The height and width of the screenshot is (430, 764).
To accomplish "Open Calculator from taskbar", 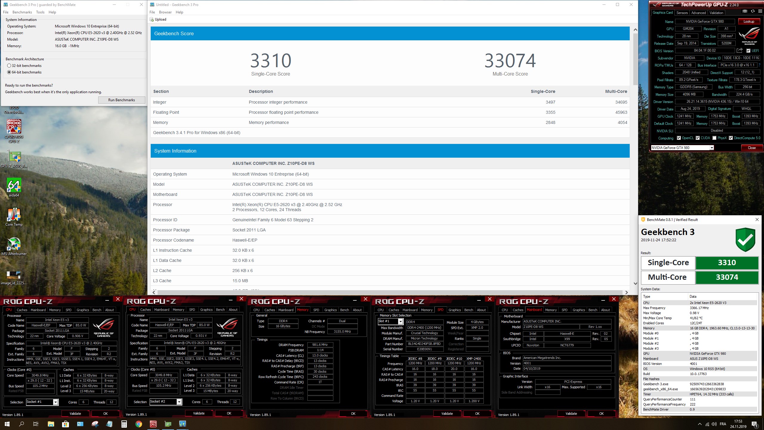I will coord(124,424).
